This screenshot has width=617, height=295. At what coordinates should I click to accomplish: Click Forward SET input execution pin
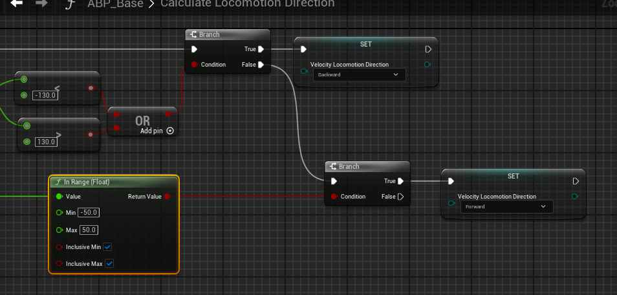451,181
